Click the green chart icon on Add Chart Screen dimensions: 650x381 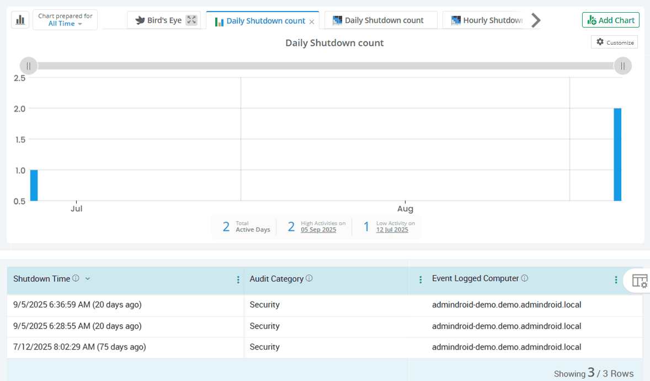click(x=593, y=20)
